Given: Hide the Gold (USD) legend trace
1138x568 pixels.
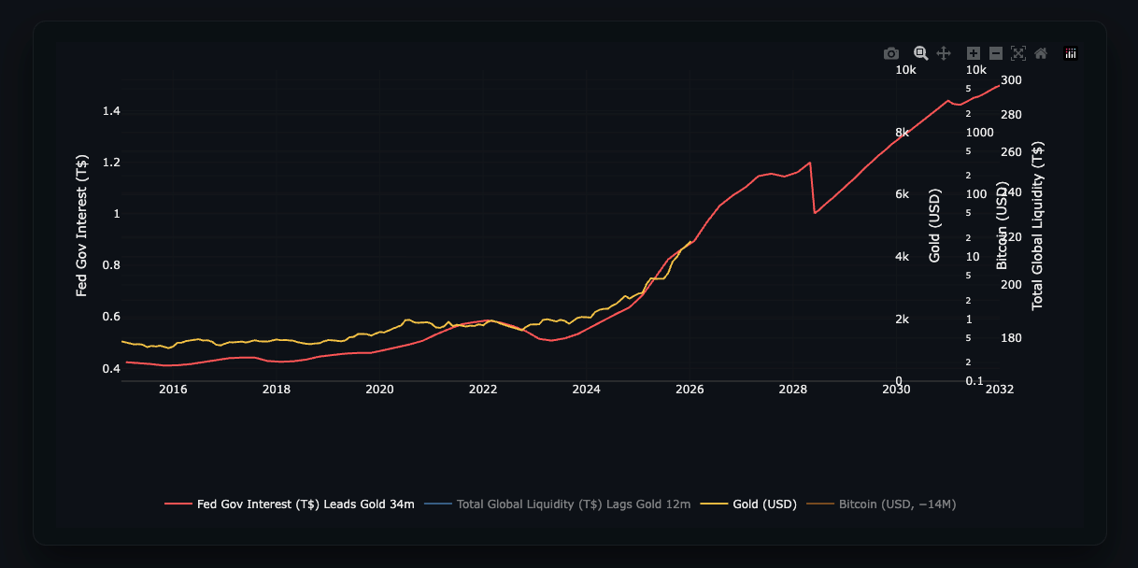Looking at the screenshot, I should point(748,504).
